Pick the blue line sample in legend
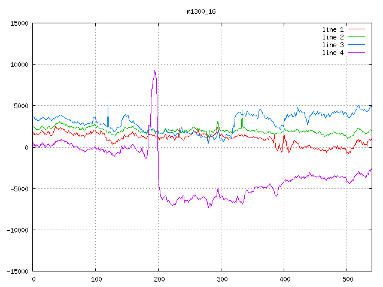This screenshot has height=287, width=383. [357, 45]
